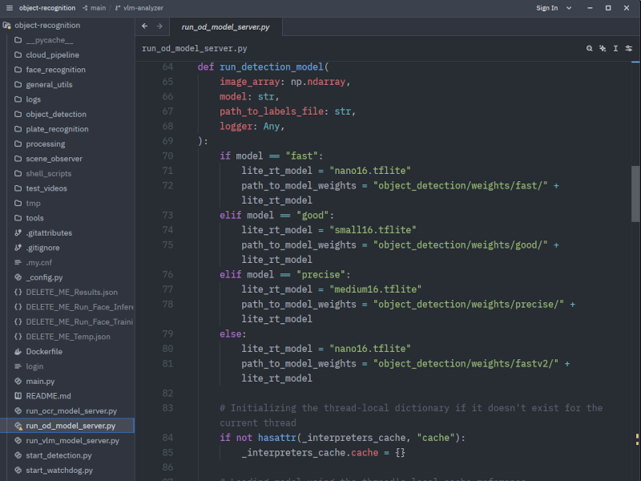Image resolution: width=641 pixels, height=481 pixels.
Task: Click the Python icon beside main.py
Action: coord(18,382)
